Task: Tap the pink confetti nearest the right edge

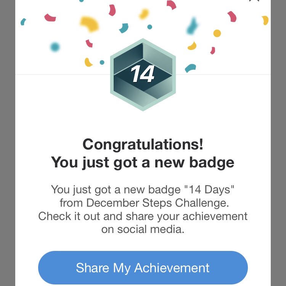Action: pyautogui.click(x=232, y=16)
